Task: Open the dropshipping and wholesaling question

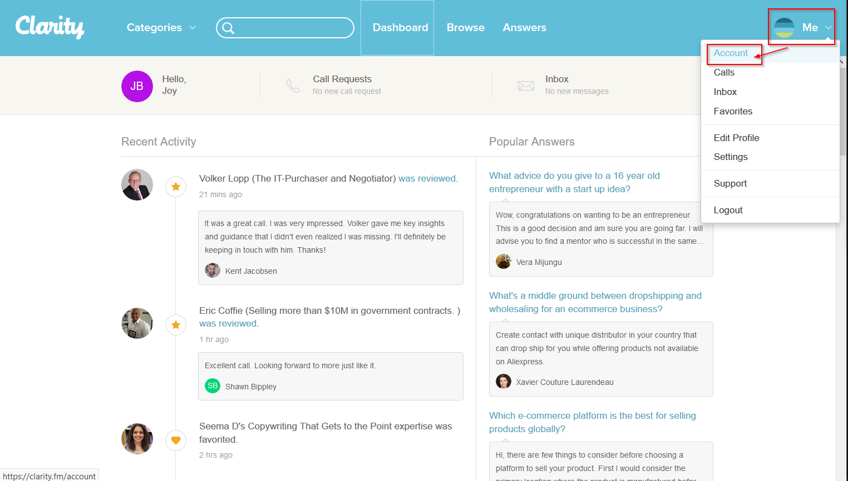Action: (595, 302)
